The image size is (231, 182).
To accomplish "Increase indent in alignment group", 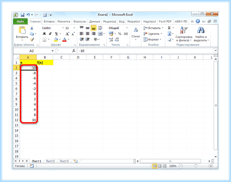I will pos(88,39).
